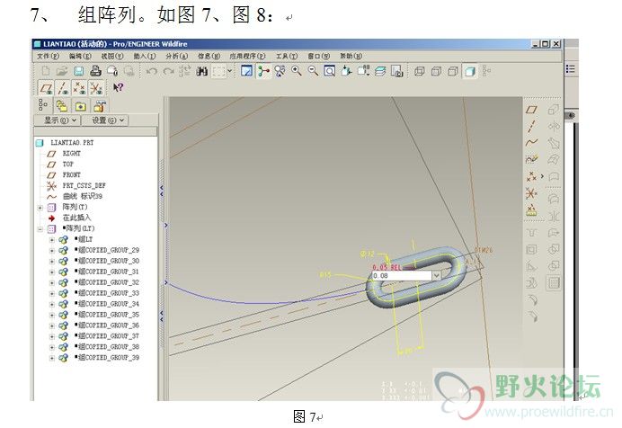Expand the COPIED_GROUP_29 node
Viewport: 622px width, 428px height.
[x=51, y=250]
